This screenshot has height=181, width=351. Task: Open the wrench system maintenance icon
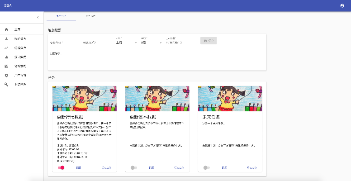tap(6, 84)
